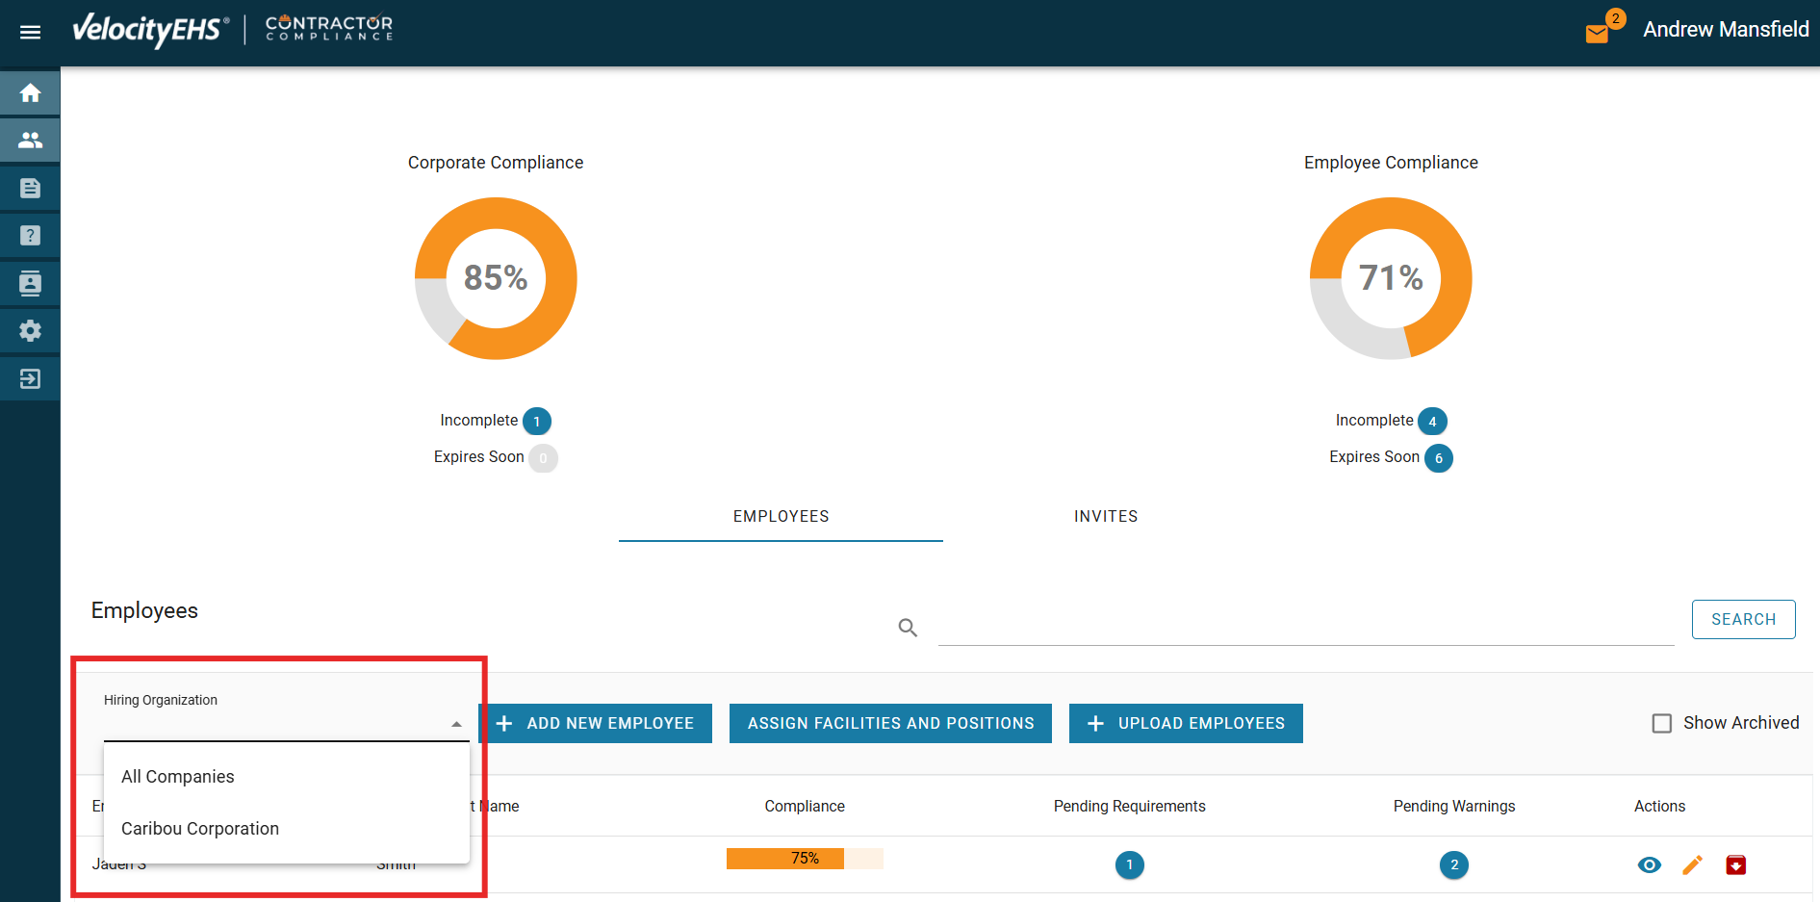1820x902 pixels.
Task: Open the settings gear in sidebar
Action: click(x=30, y=331)
